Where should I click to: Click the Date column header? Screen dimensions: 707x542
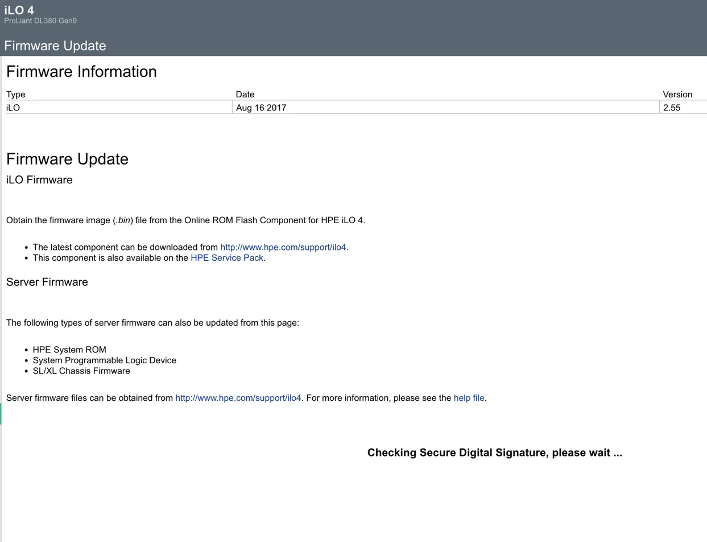[245, 95]
